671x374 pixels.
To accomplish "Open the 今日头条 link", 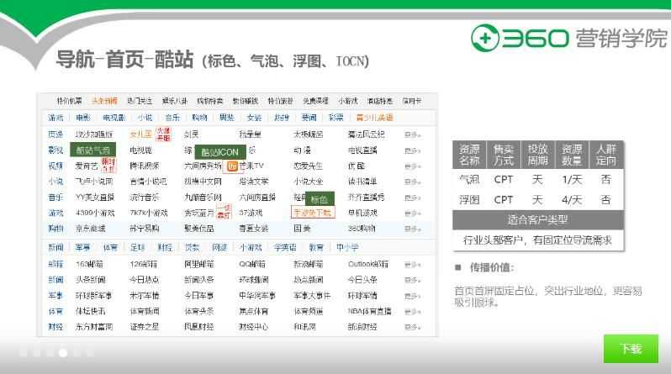I will tap(362, 280).
